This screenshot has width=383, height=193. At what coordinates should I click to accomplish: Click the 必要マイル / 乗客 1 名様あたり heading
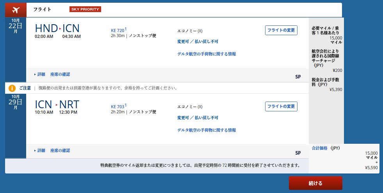tap(325, 30)
